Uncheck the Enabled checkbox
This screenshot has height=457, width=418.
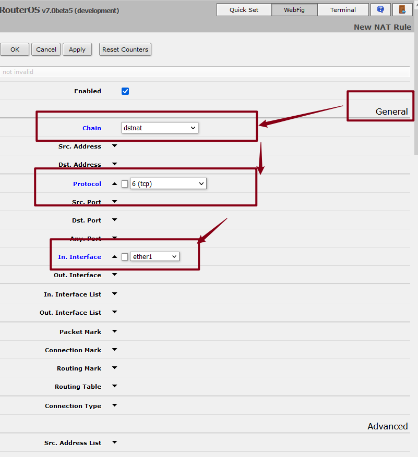[x=125, y=91]
